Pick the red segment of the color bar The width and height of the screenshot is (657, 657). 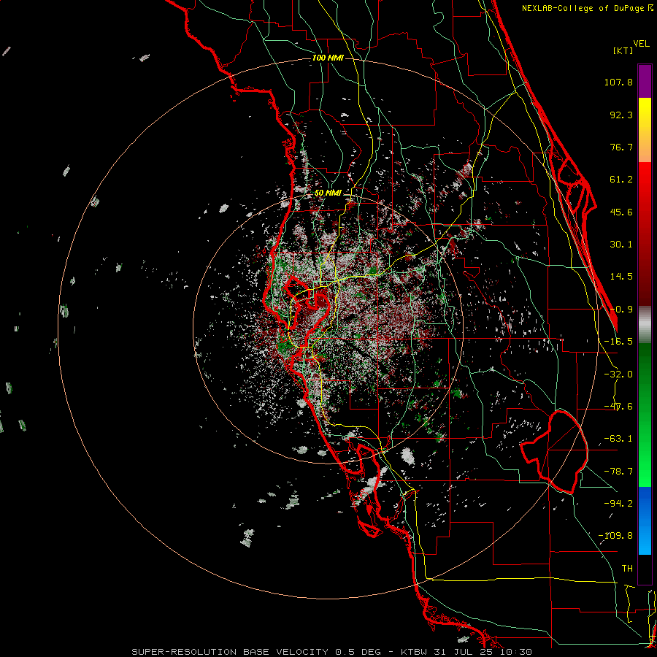[x=645, y=234]
